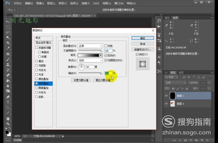This screenshot has width=218, height=143.
Task: Enable 投影 drop shadow checkbox
Action: click(37, 97)
